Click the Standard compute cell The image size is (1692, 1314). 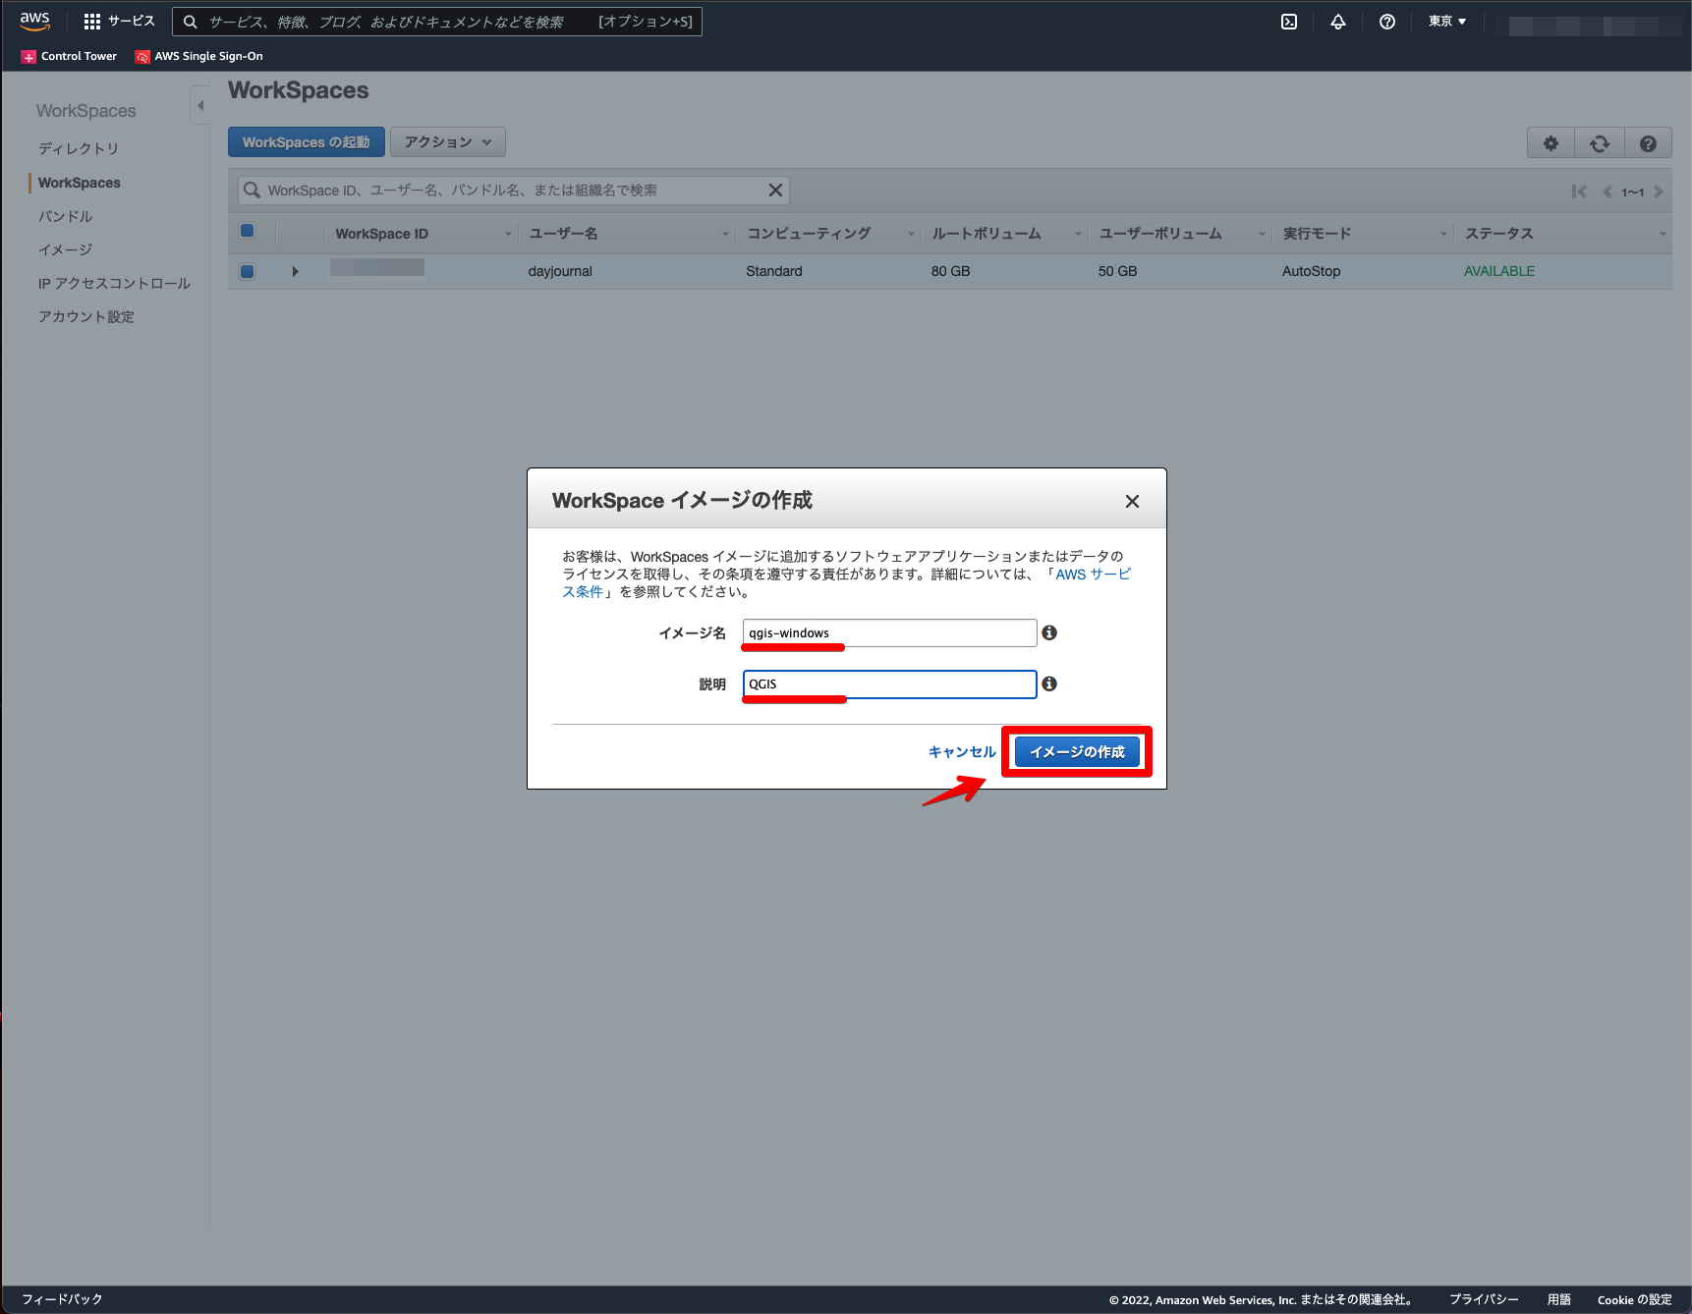(774, 271)
